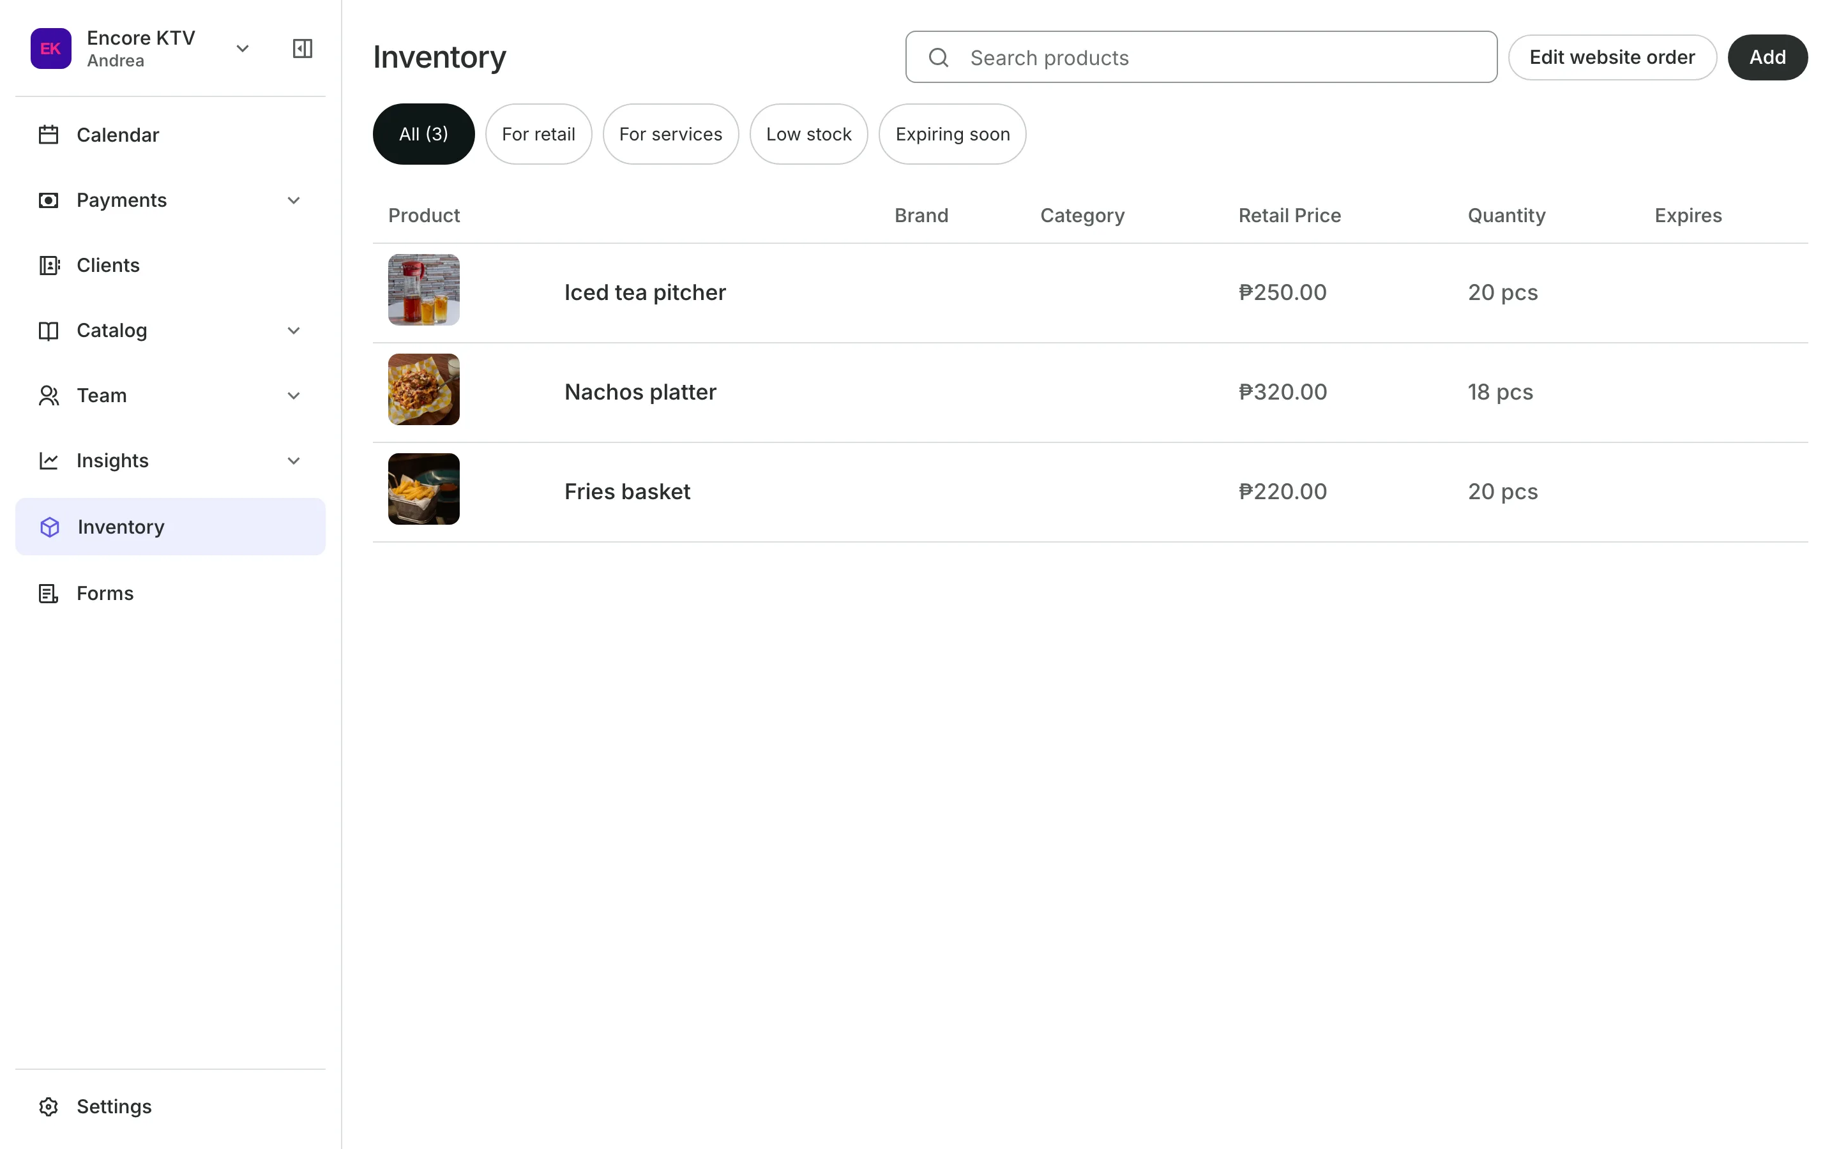This screenshot has width=1839, height=1149.
Task: Show Expiring soon products
Action: [952, 134]
